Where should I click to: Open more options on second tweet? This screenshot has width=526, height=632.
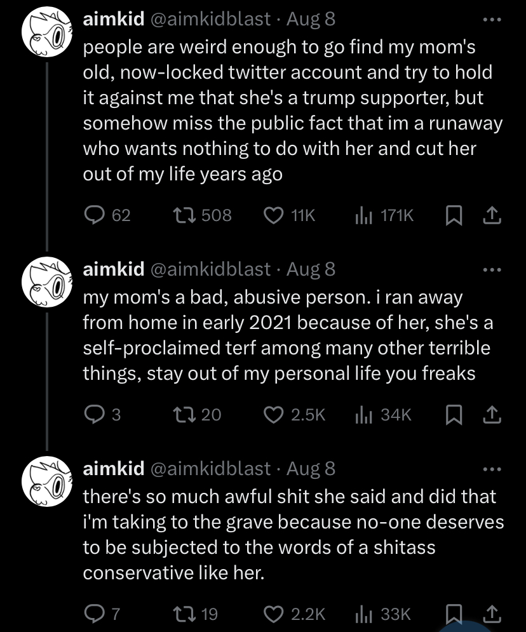(x=492, y=269)
